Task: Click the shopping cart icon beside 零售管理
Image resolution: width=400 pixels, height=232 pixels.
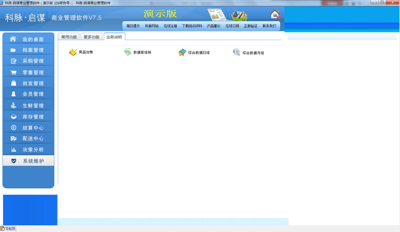Action: 13,73
